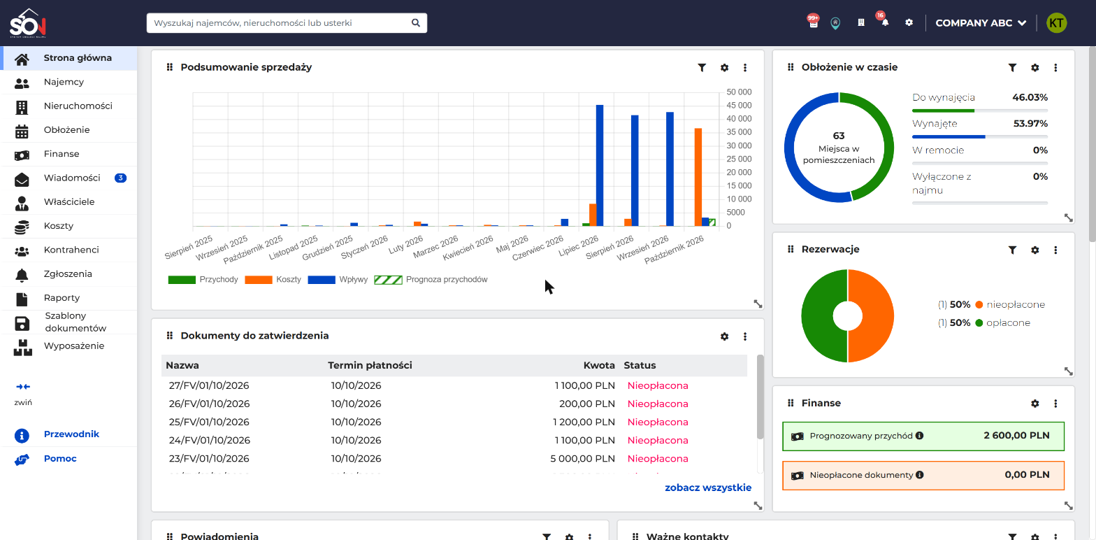This screenshot has width=1096, height=540.
Task: Open three-dot menu of Finanse widget
Action: point(1055,404)
